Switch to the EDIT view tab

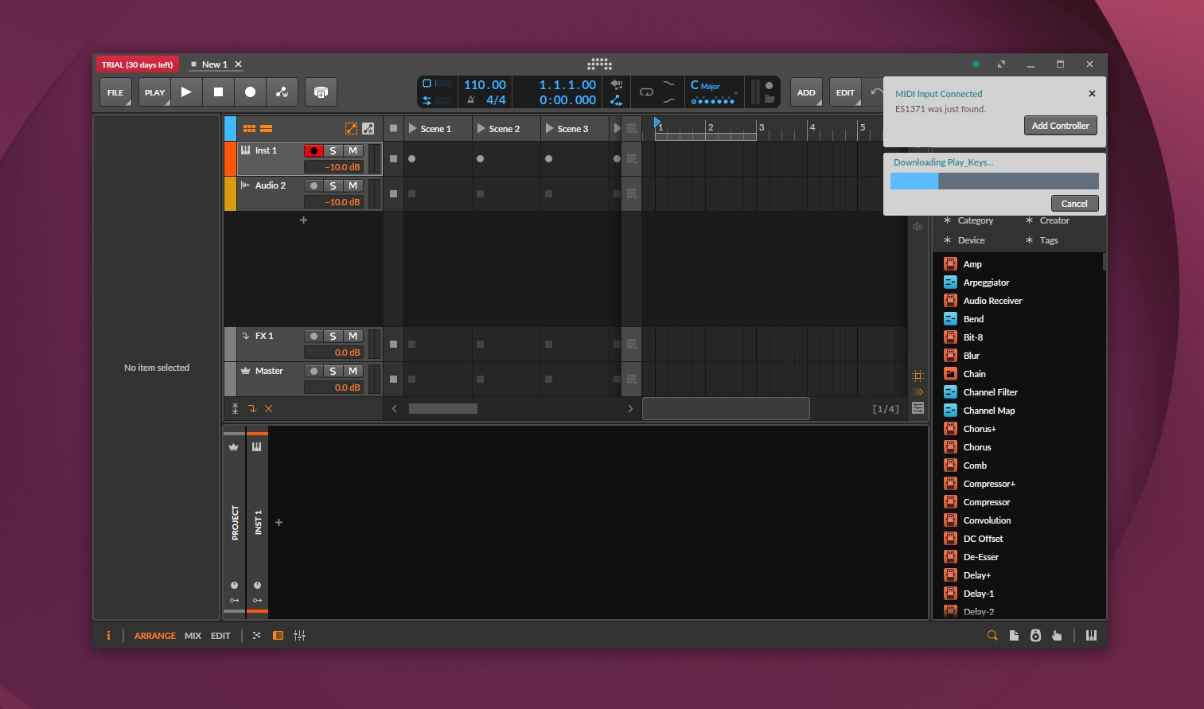coord(220,636)
